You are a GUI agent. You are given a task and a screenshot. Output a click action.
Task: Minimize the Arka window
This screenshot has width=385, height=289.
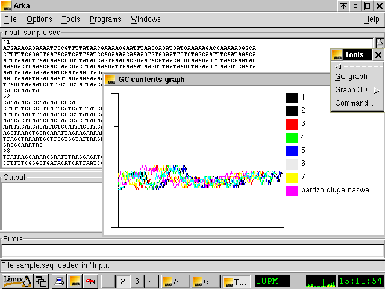[355, 5]
